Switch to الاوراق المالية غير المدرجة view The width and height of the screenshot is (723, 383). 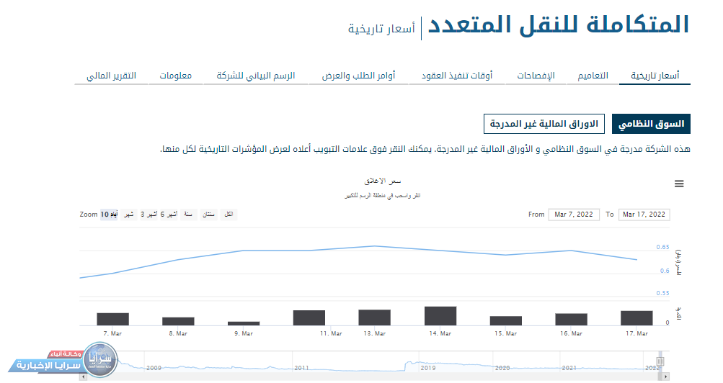click(544, 124)
